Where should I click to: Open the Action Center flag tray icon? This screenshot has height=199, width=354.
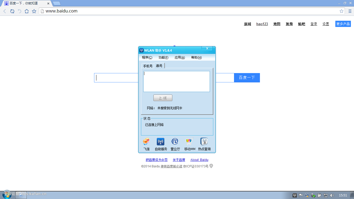click(x=301, y=195)
